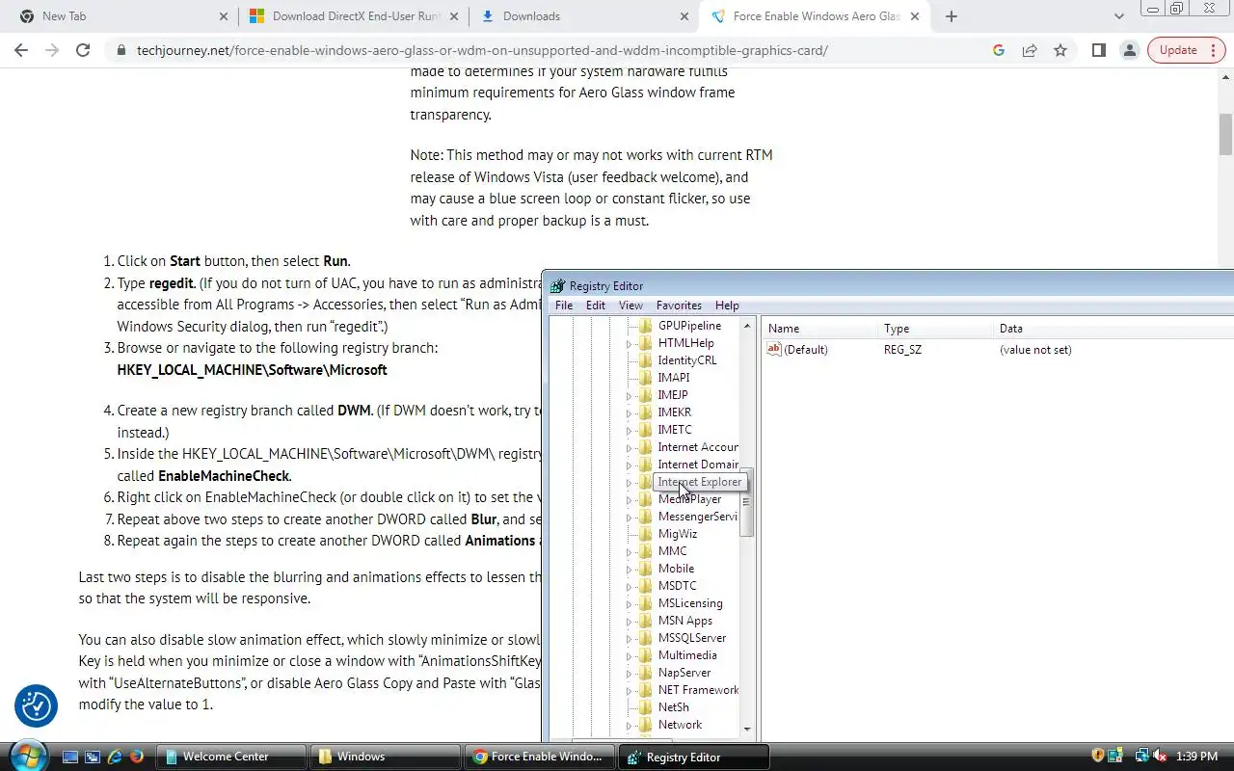This screenshot has height=771, width=1234.
Task: Launch Firefox from Quick Launch
Action: (137, 757)
